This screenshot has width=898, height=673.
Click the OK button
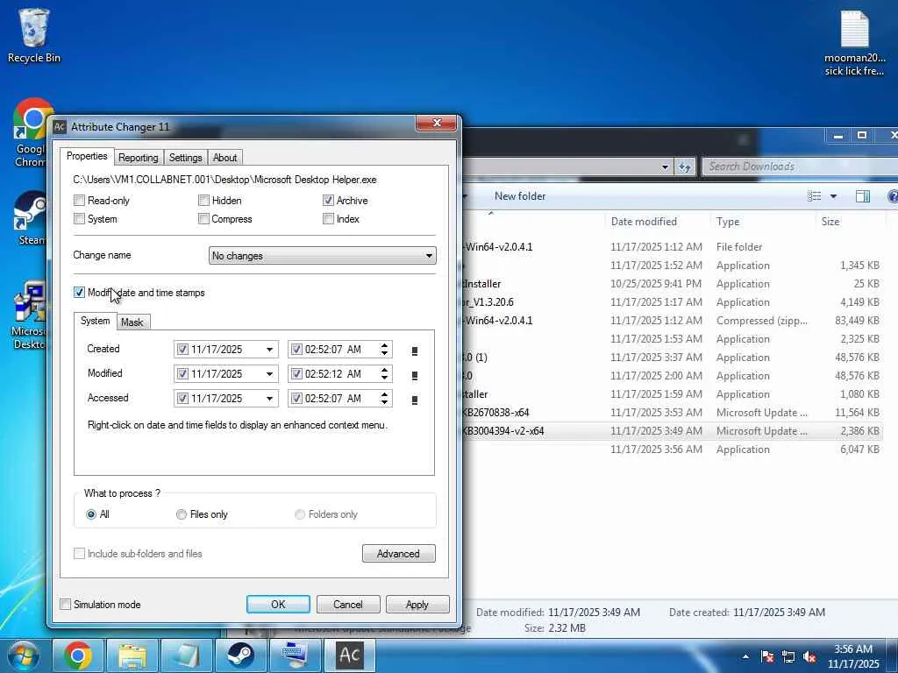click(x=278, y=605)
